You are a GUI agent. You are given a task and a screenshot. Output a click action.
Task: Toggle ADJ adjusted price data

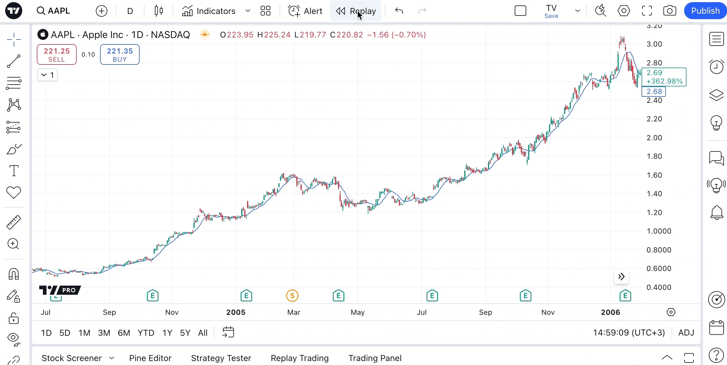click(686, 332)
